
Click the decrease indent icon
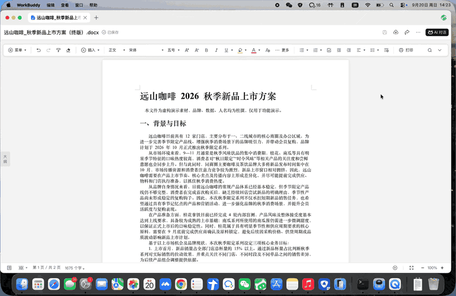click(x=339, y=50)
